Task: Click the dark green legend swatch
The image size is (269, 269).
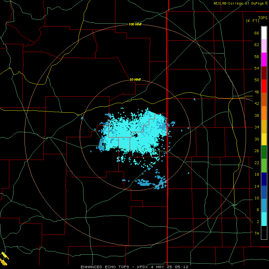Action: (264, 152)
